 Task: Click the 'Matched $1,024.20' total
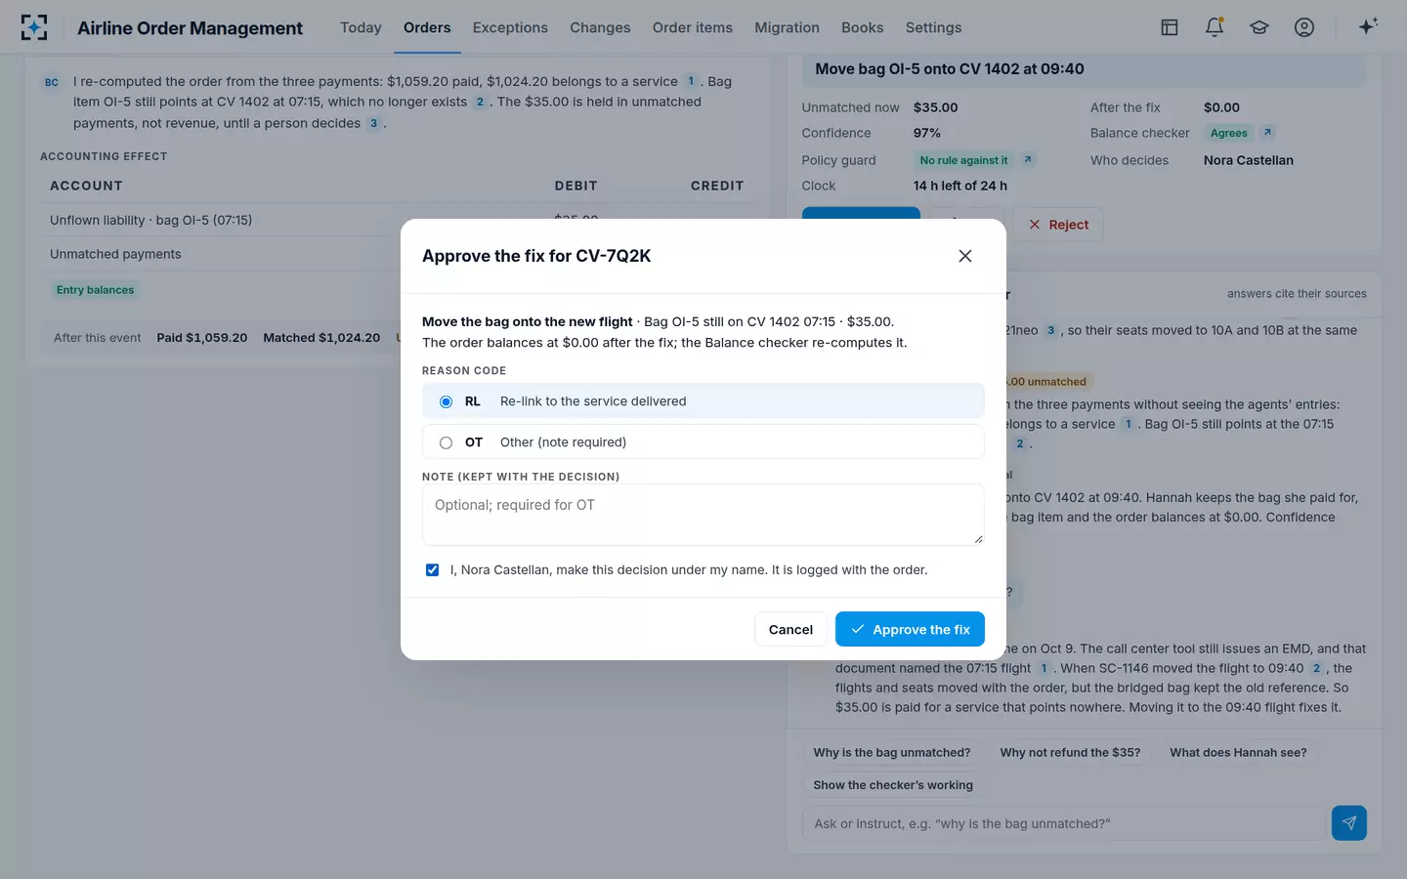tap(321, 337)
